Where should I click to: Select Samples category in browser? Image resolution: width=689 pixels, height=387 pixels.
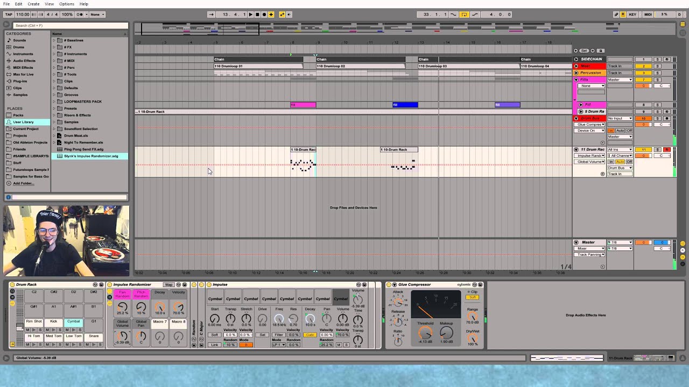coord(20,95)
